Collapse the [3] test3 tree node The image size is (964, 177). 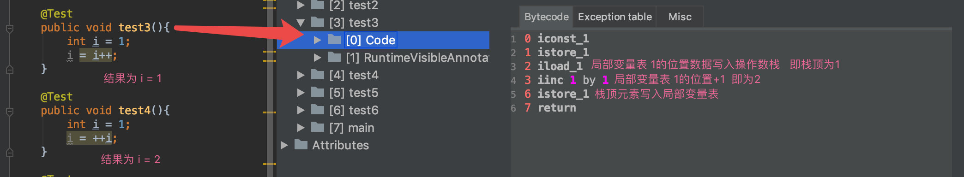click(x=301, y=22)
